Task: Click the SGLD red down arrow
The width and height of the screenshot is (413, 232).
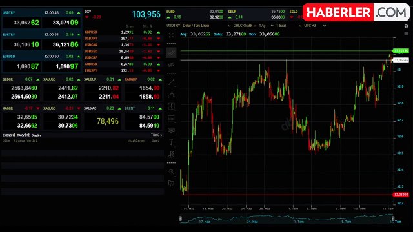Action: click(x=291, y=17)
